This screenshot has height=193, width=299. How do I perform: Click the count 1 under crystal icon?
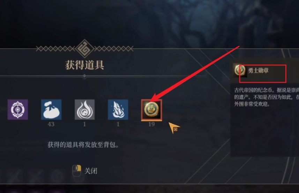118,124
